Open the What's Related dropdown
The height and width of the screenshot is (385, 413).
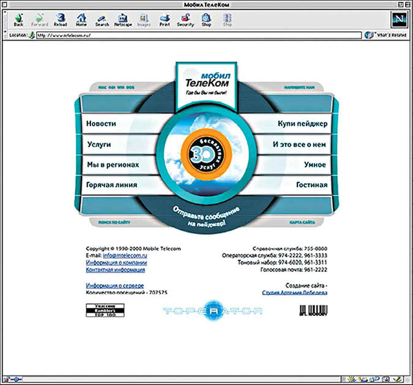tap(385, 35)
